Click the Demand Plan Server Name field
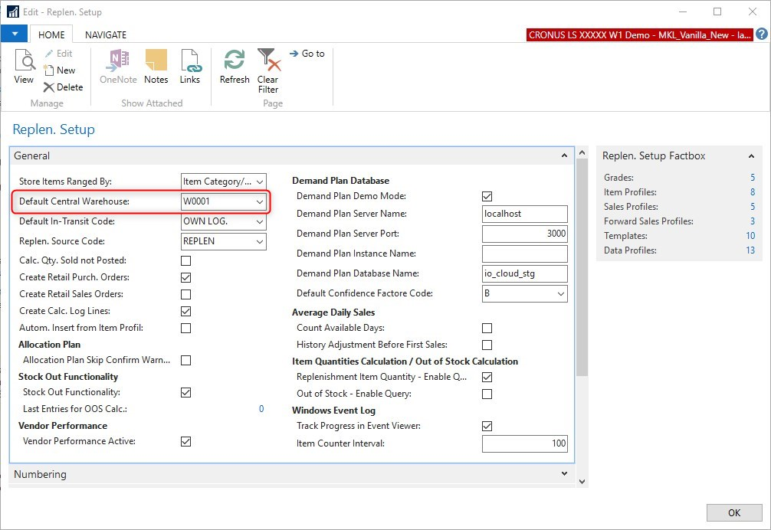The image size is (771, 530). pyautogui.click(x=524, y=214)
